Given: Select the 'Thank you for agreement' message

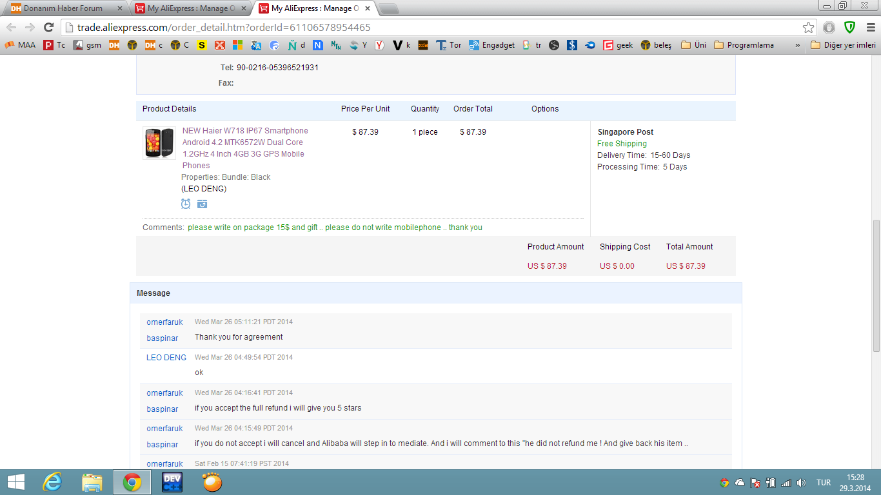Looking at the screenshot, I should (239, 337).
